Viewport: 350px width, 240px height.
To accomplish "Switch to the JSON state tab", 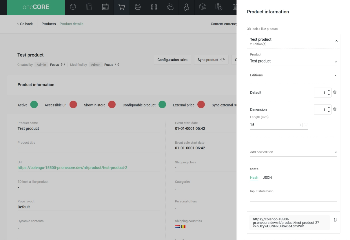I will point(267,178).
